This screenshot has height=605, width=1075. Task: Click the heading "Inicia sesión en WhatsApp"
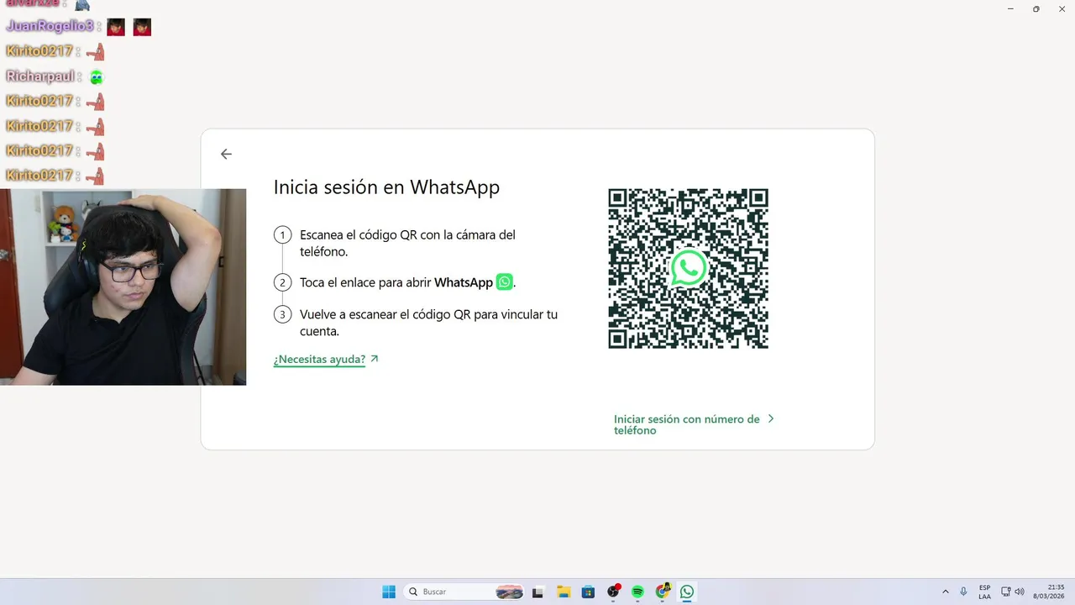click(x=386, y=187)
